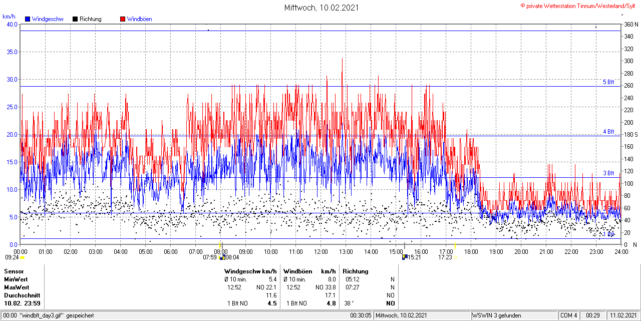Click the 00:30:05 status bar entry
Image resolution: width=641 pixels, height=321 pixels.
(x=361, y=315)
